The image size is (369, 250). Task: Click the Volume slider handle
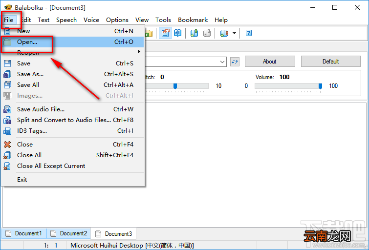320,86
